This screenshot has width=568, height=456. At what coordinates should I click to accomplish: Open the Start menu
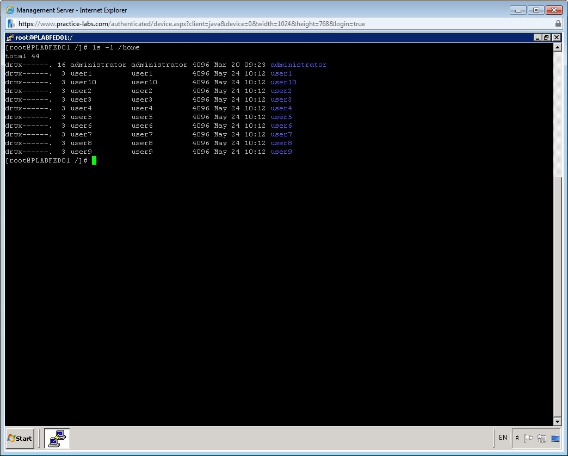point(19,438)
